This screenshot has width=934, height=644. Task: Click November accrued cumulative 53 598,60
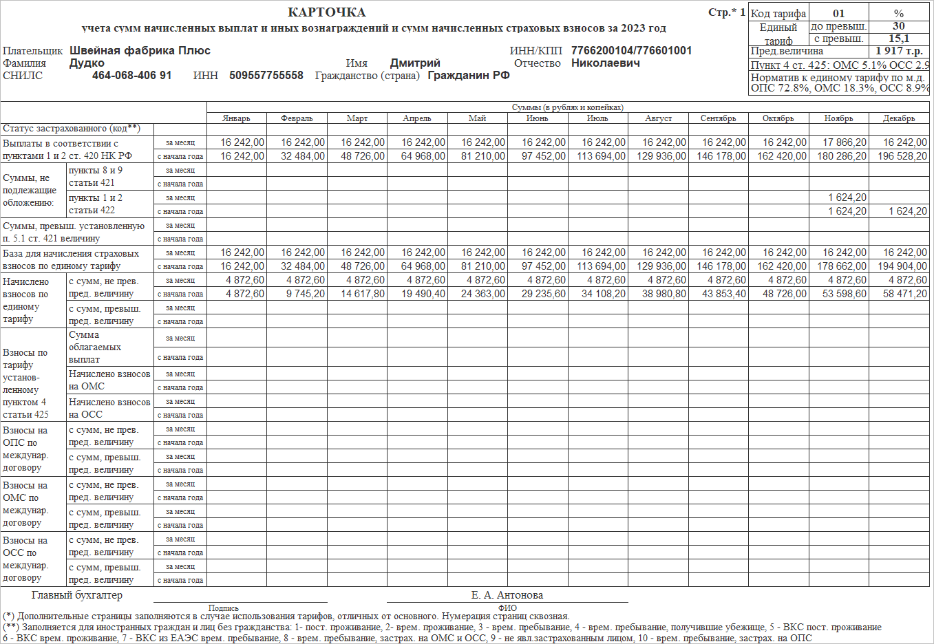click(845, 294)
